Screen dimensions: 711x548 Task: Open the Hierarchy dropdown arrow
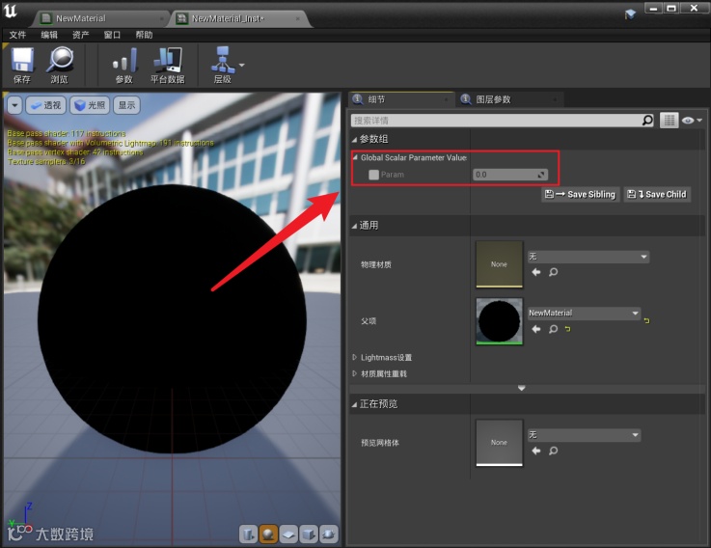tap(242, 65)
